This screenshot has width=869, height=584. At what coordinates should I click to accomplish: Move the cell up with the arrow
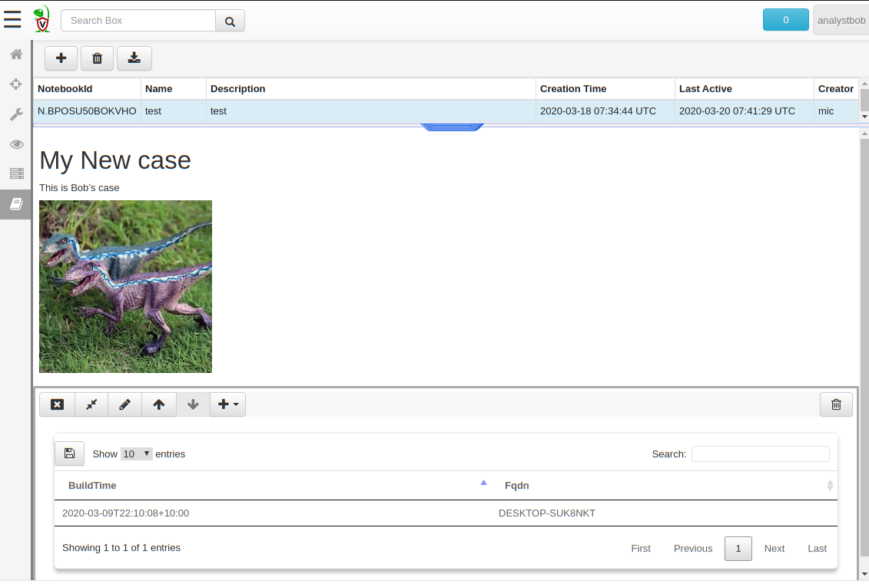click(x=159, y=404)
